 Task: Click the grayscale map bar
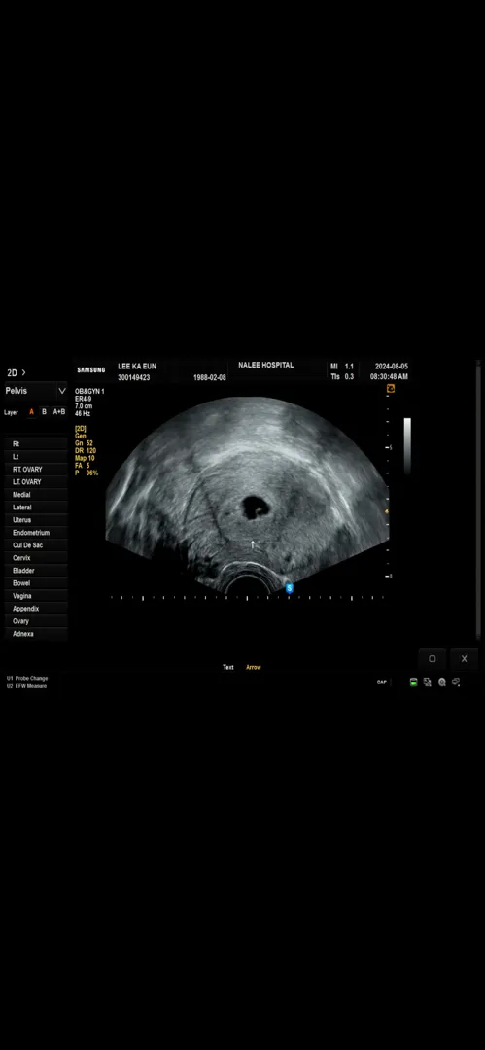[x=407, y=444]
